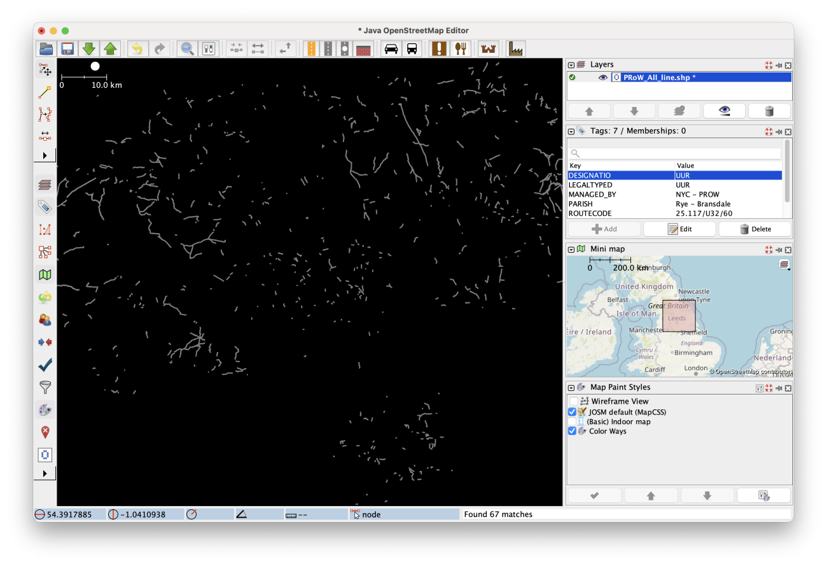
Task: Toggle the selection list panel in sidebar
Action: (x=45, y=229)
